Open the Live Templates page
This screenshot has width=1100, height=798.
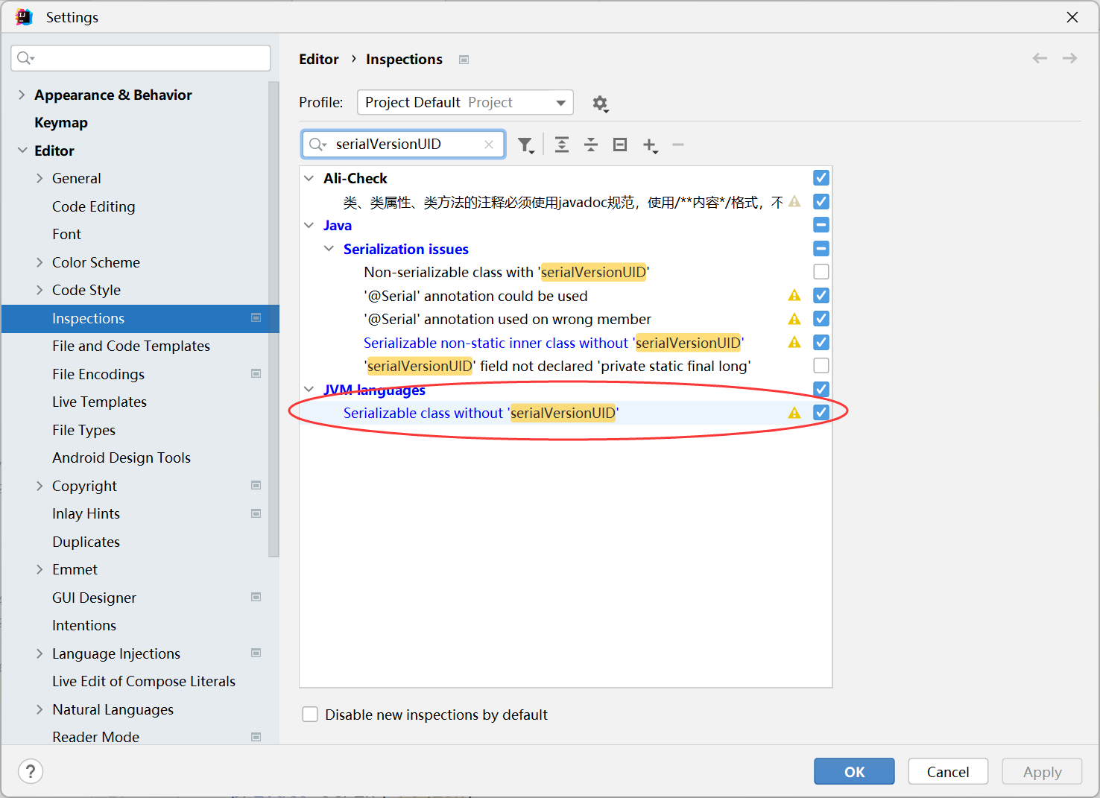coord(99,402)
